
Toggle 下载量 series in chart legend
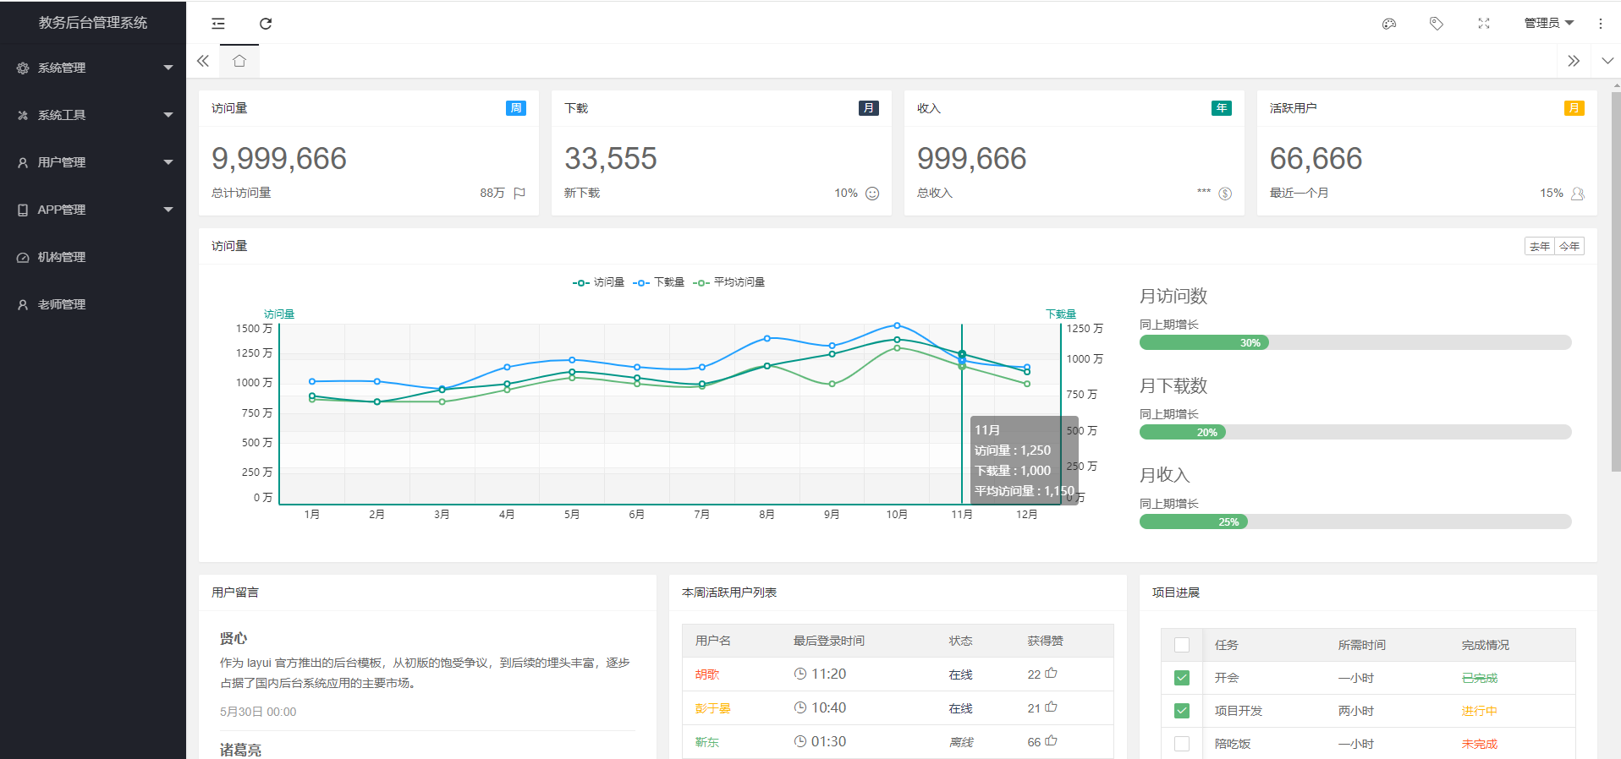click(x=658, y=282)
